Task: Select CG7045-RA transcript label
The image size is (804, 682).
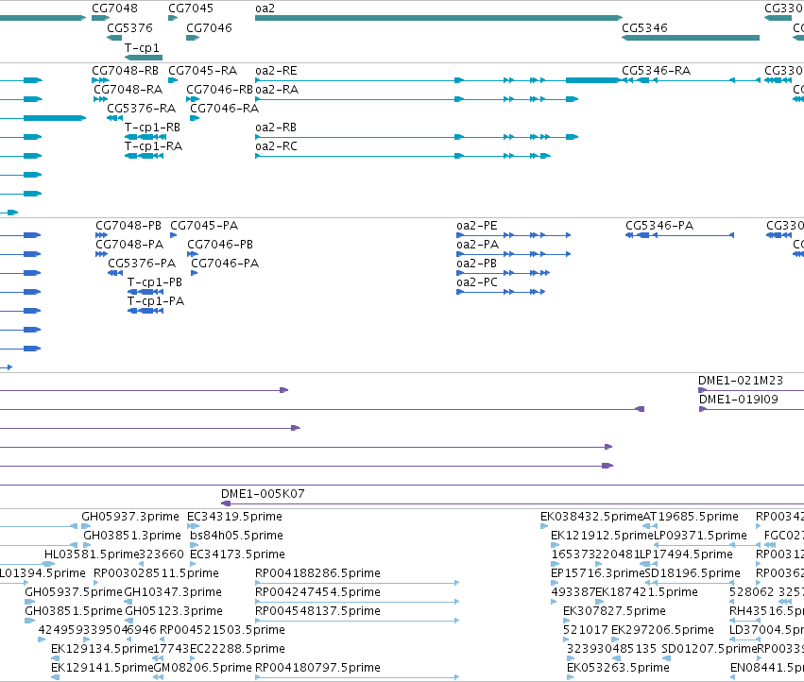Action: point(202,71)
